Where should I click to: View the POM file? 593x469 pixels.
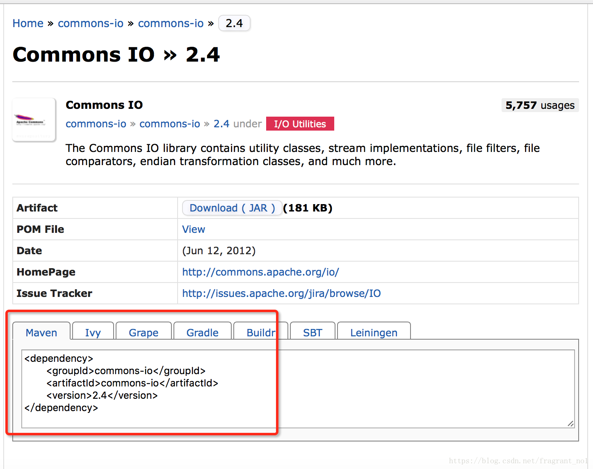point(194,229)
